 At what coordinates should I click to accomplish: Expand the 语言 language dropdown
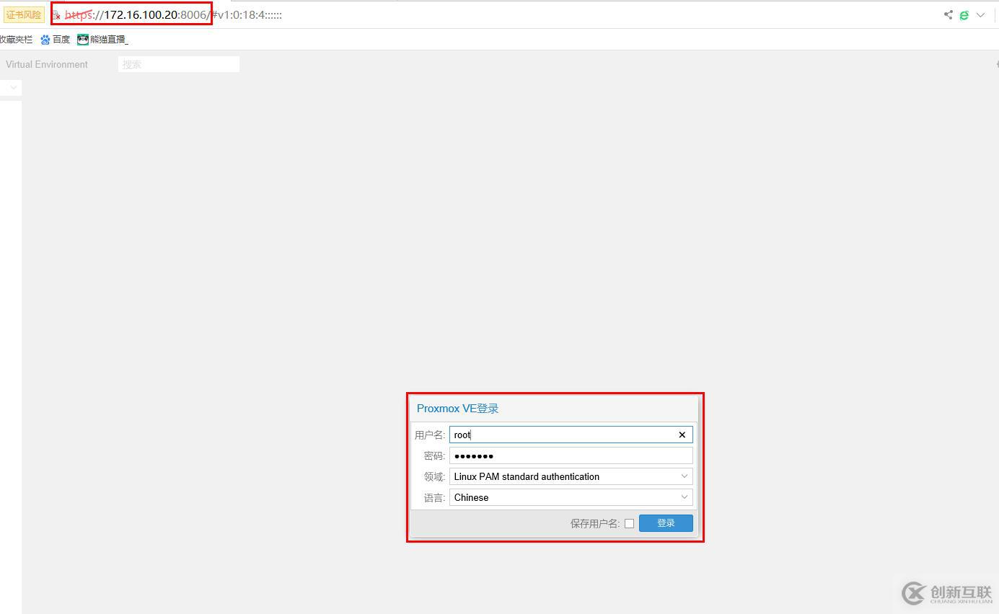pyautogui.click(x=684, y=497)
